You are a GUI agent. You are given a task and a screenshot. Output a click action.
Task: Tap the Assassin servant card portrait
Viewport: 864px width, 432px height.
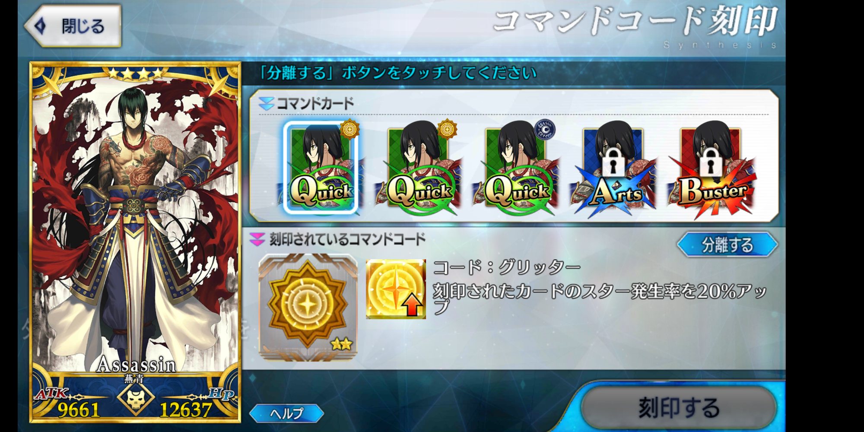click(135, 242)
